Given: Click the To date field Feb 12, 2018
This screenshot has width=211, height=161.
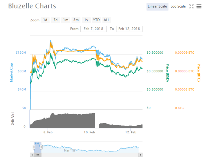Looking at the screenshot, I should pos(129,29).
